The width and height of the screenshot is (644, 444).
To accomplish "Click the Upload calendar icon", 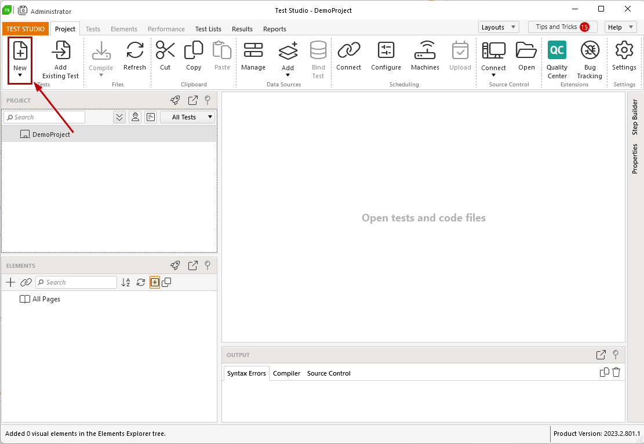I will [x=460, y=50].
